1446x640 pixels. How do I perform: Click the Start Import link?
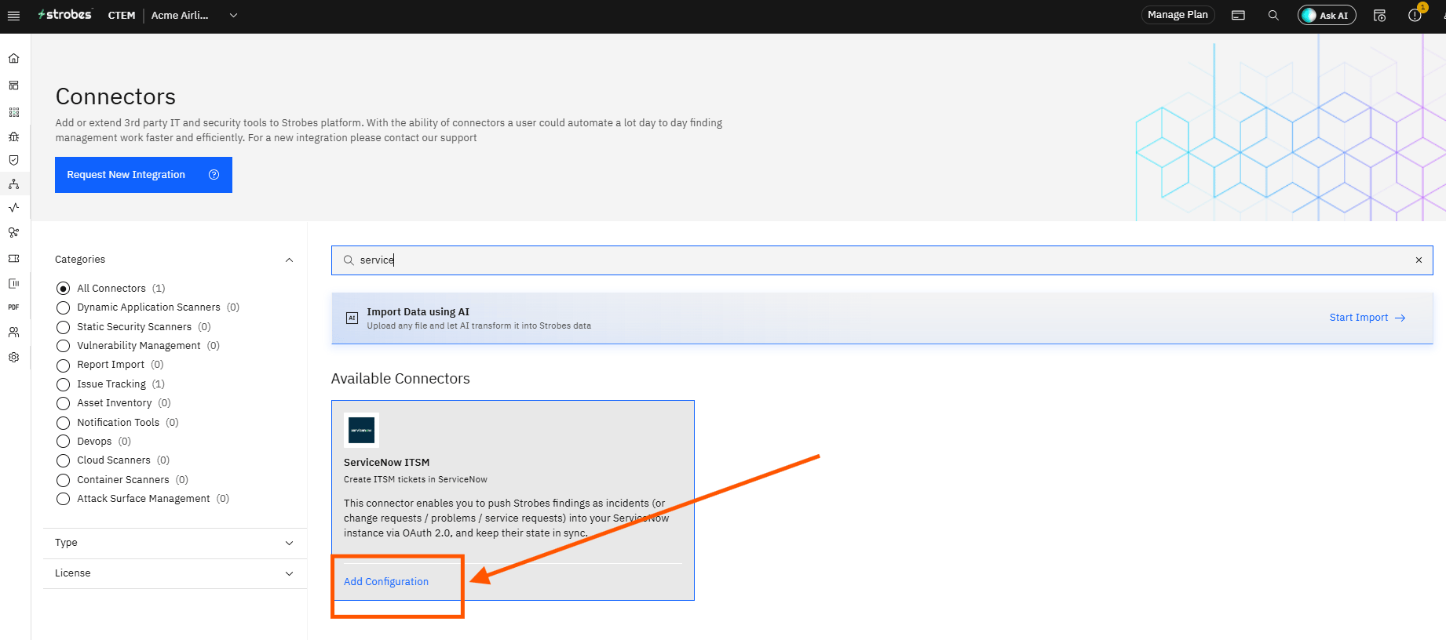tap(1367, 318)
